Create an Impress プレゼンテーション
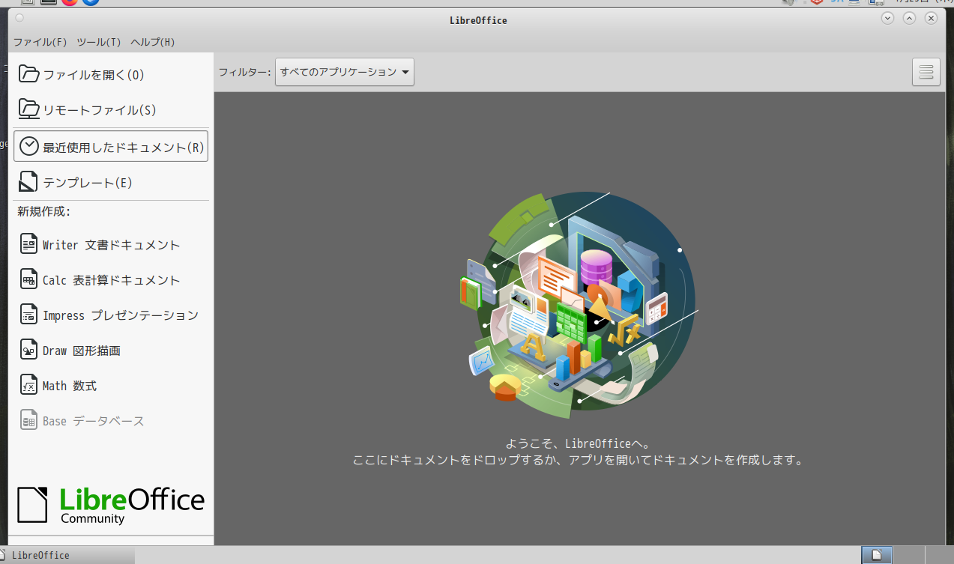The image size is (954, 564). [111, 315]
